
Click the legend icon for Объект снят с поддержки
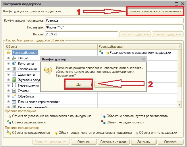[137, 133]
